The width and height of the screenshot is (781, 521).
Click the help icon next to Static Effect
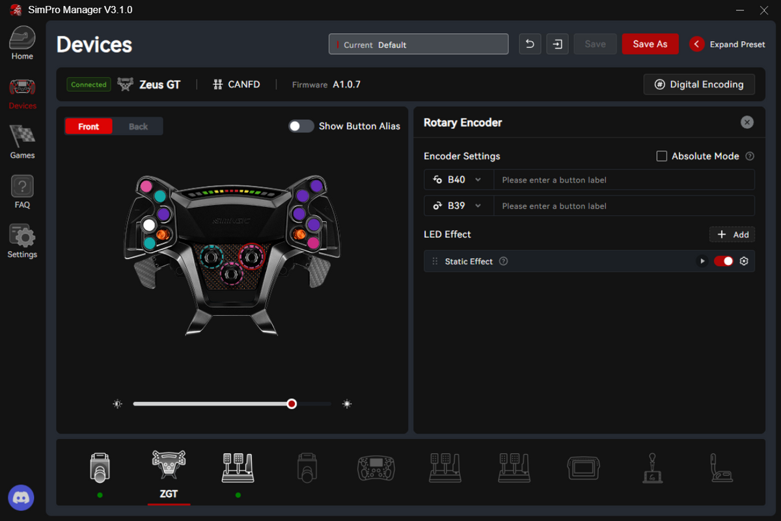pyautogui.click(x=503, y=261)
